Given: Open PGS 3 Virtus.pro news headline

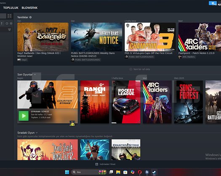Looking at the screenshot, I should [x=149, y=53].
